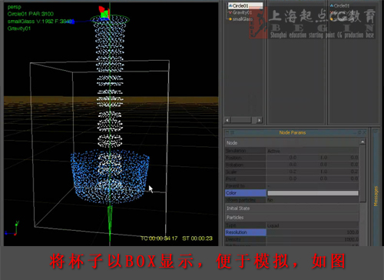The image size is (384, 280).
Task: Click node list horizontal scrollbar right arrow
Action: click(260, 120)
